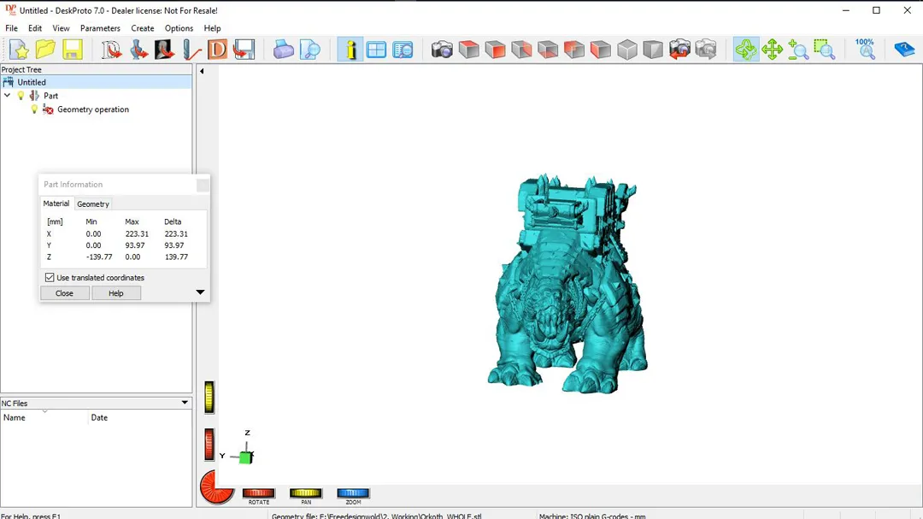Sort NC files by Date column header
The image size is (923, 519).
tap(140, 417)
